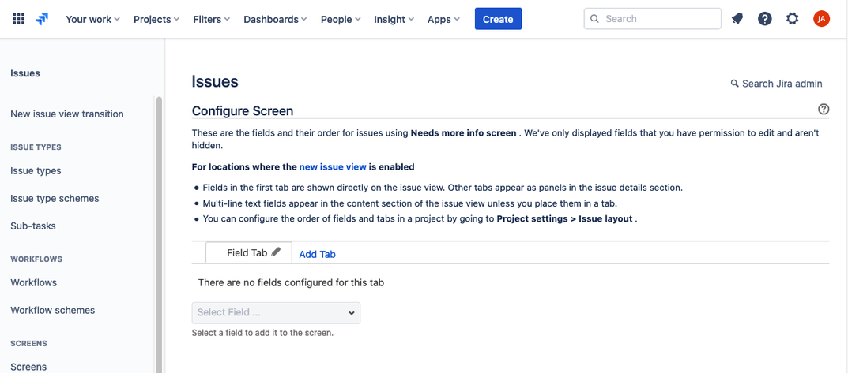This screenshot has width=848, height=373.
Task: Open the settings gear icon
Action: click(793, 19)
